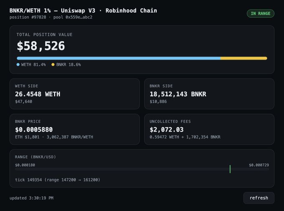Click the tick 149354 range text

(57, 180)
